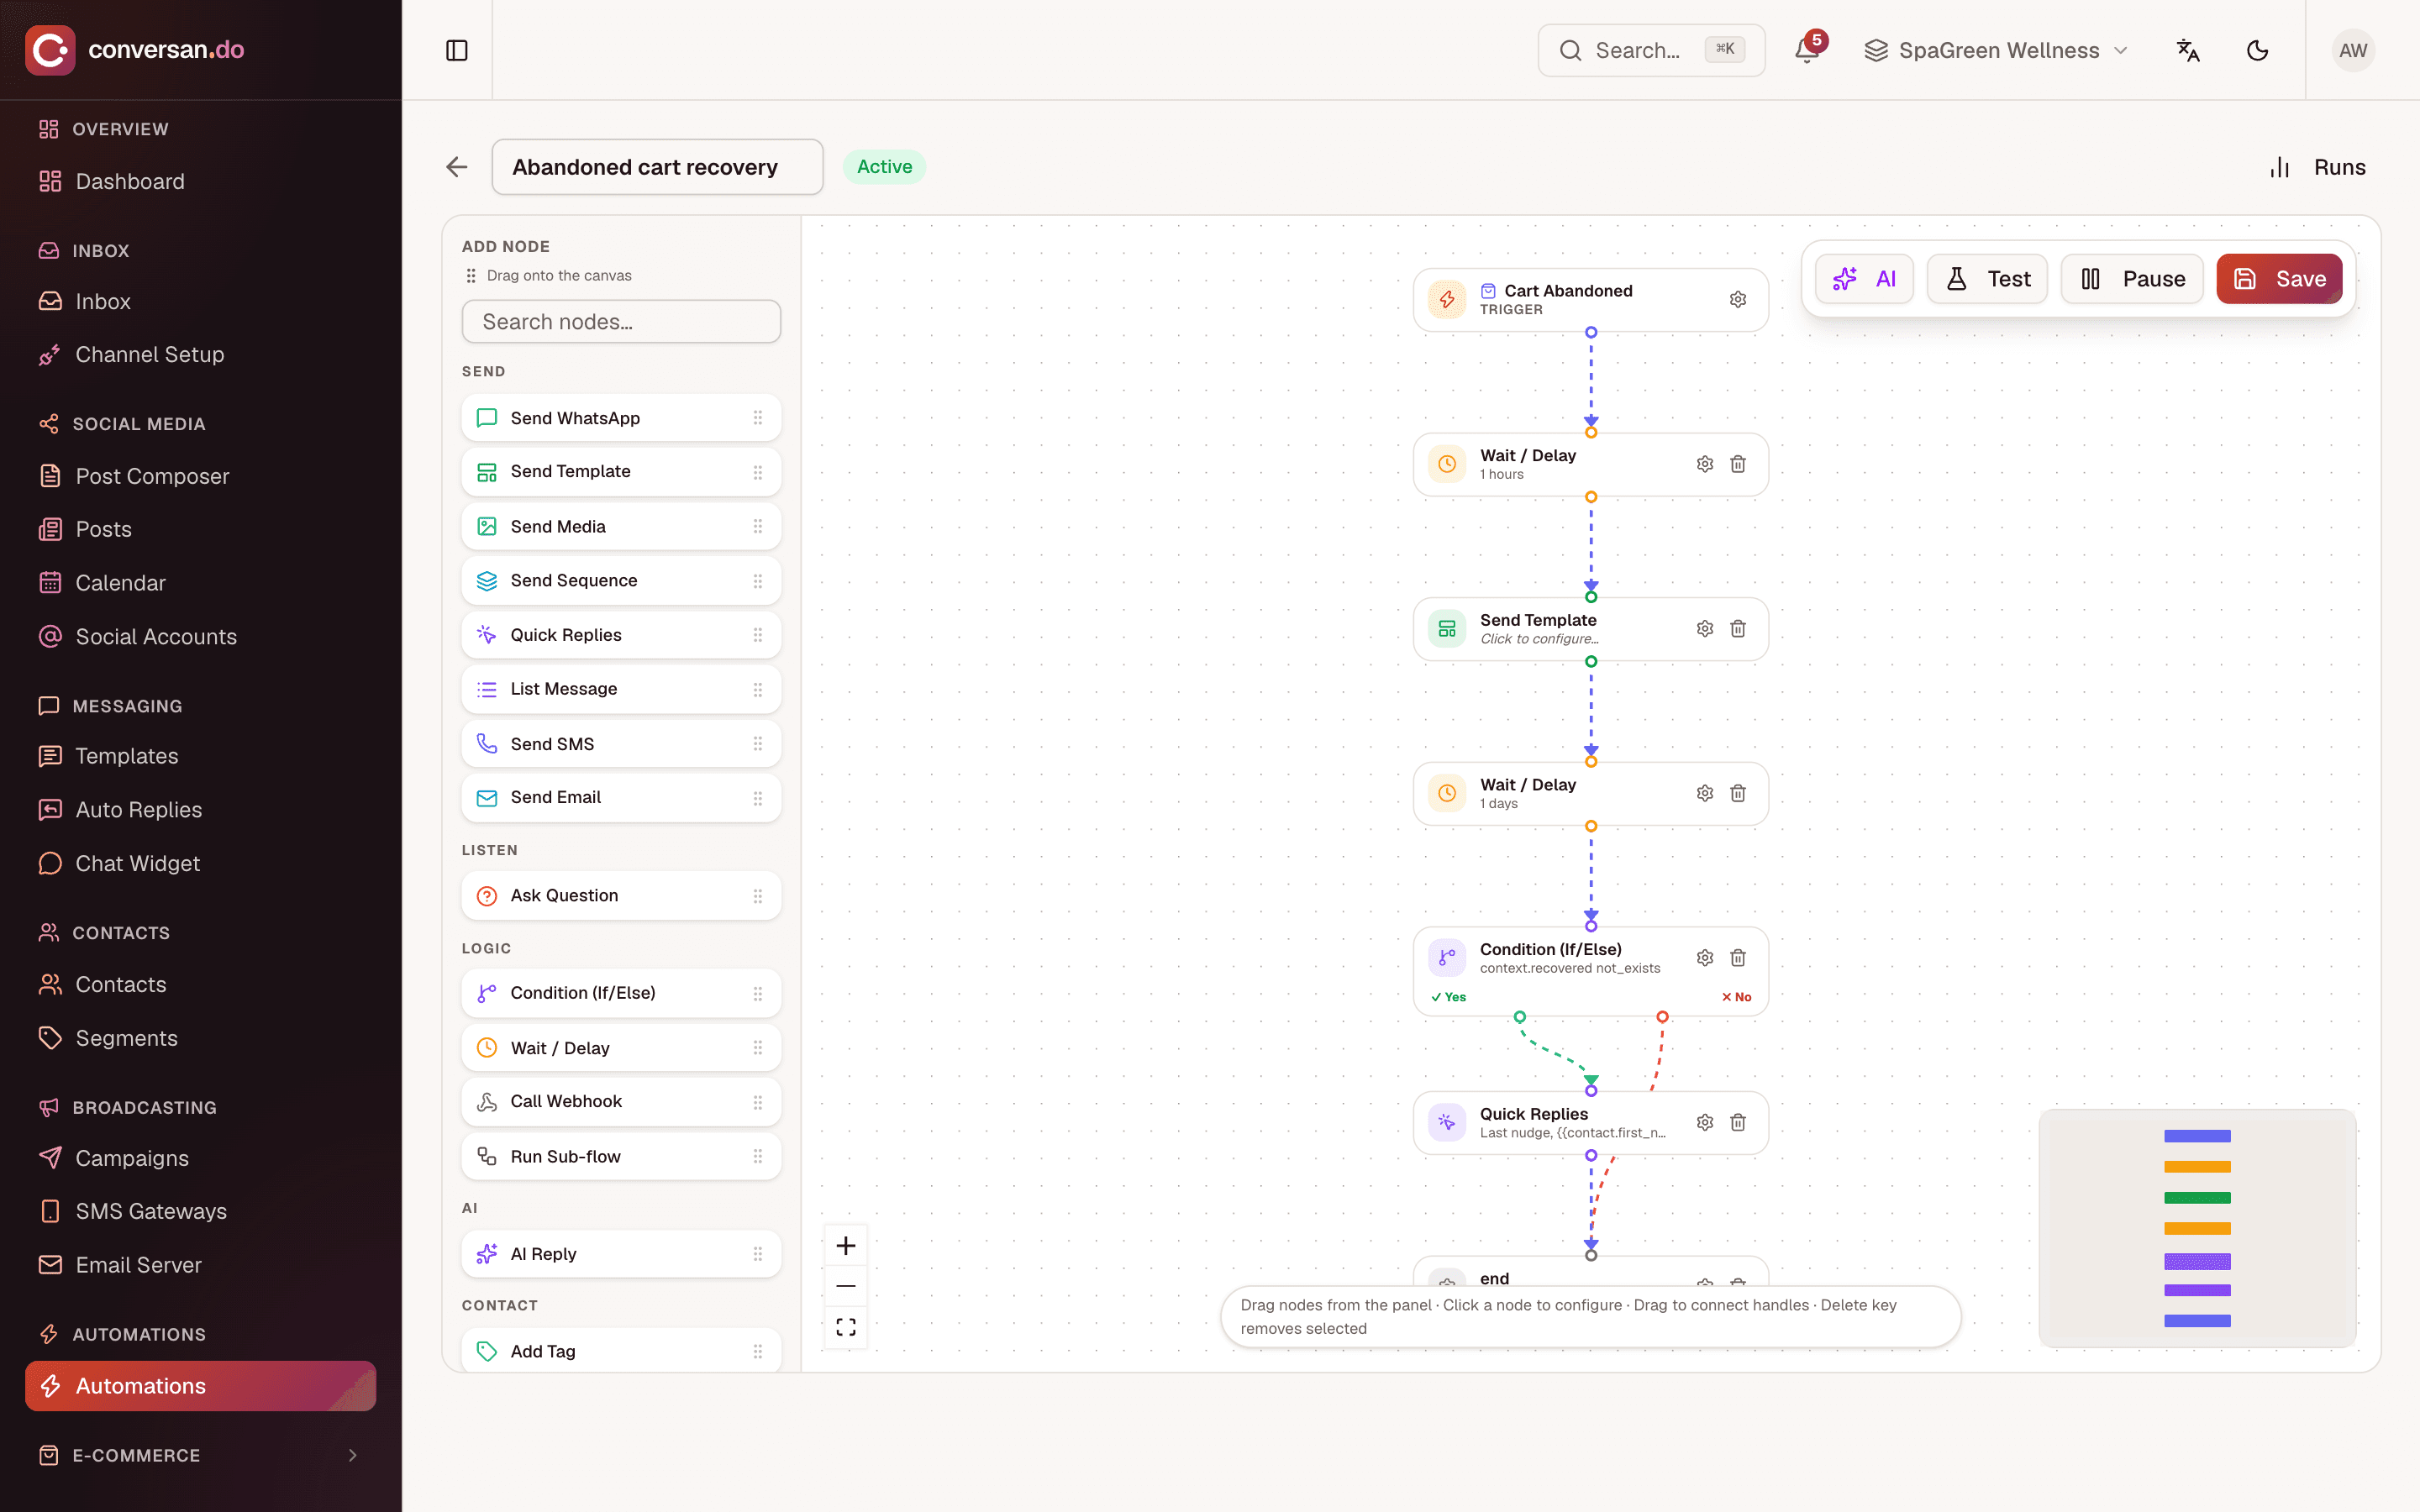
Task: Pause the automation
Action: [x=2132, y=279]
